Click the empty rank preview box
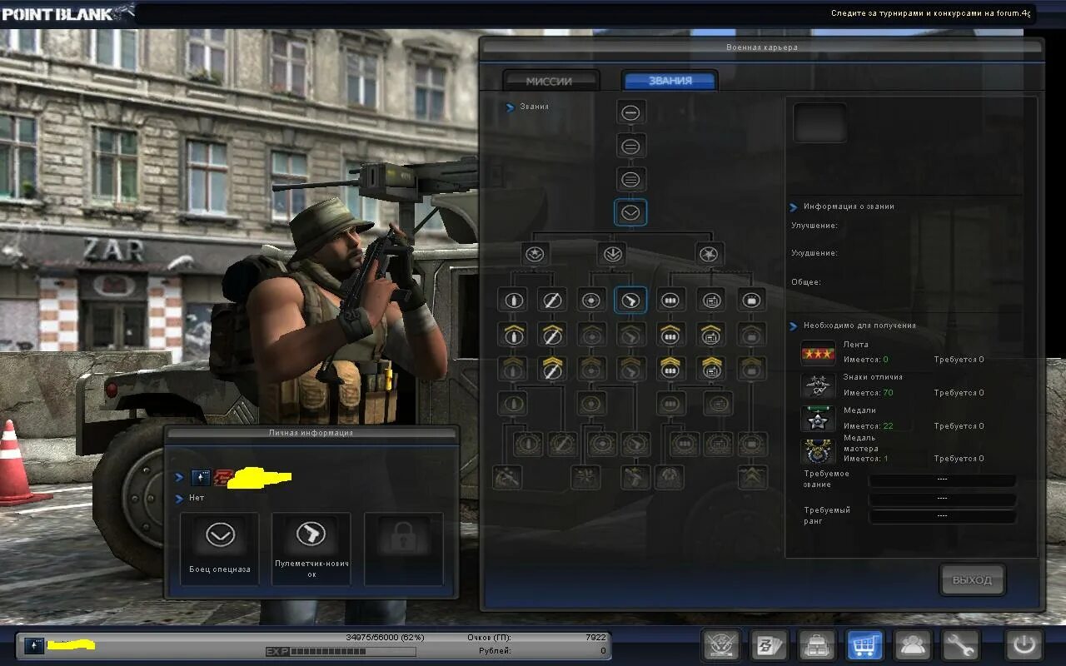 point(820,123)
